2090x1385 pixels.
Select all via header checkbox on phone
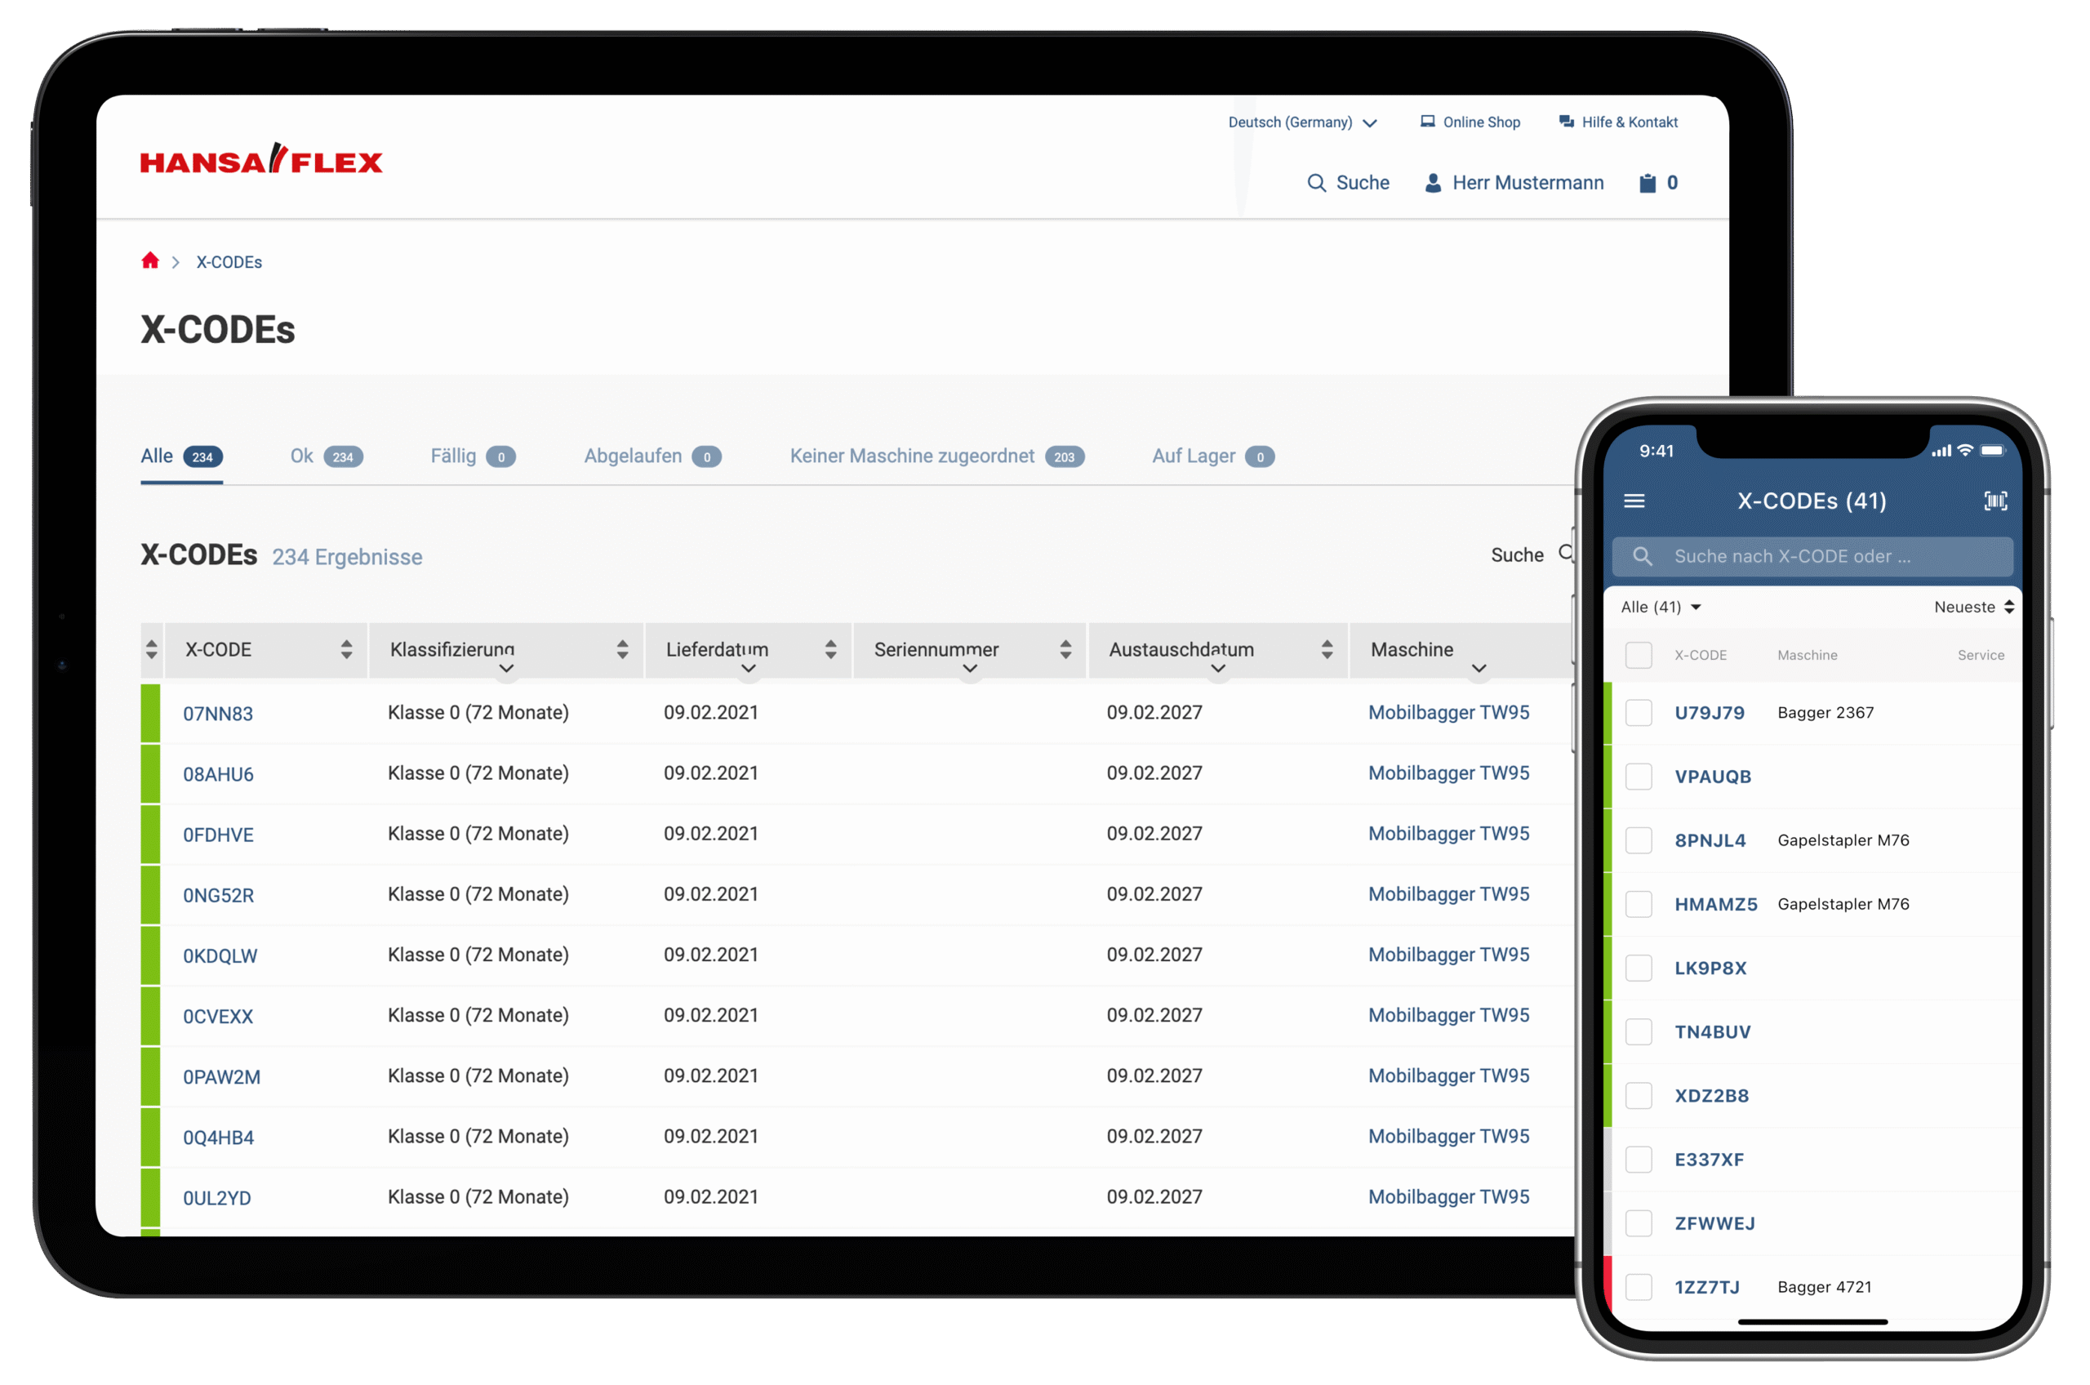point(1638,656)
